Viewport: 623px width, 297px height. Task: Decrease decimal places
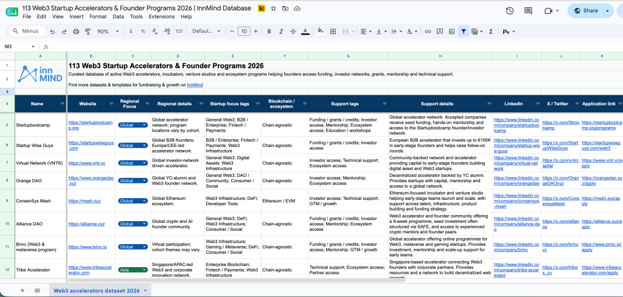pos(155,32)
